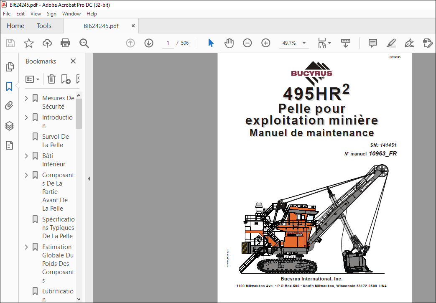Jump to Survol De La Pelle bookmark
436x303 pixels.
click(x=55, y=141)
